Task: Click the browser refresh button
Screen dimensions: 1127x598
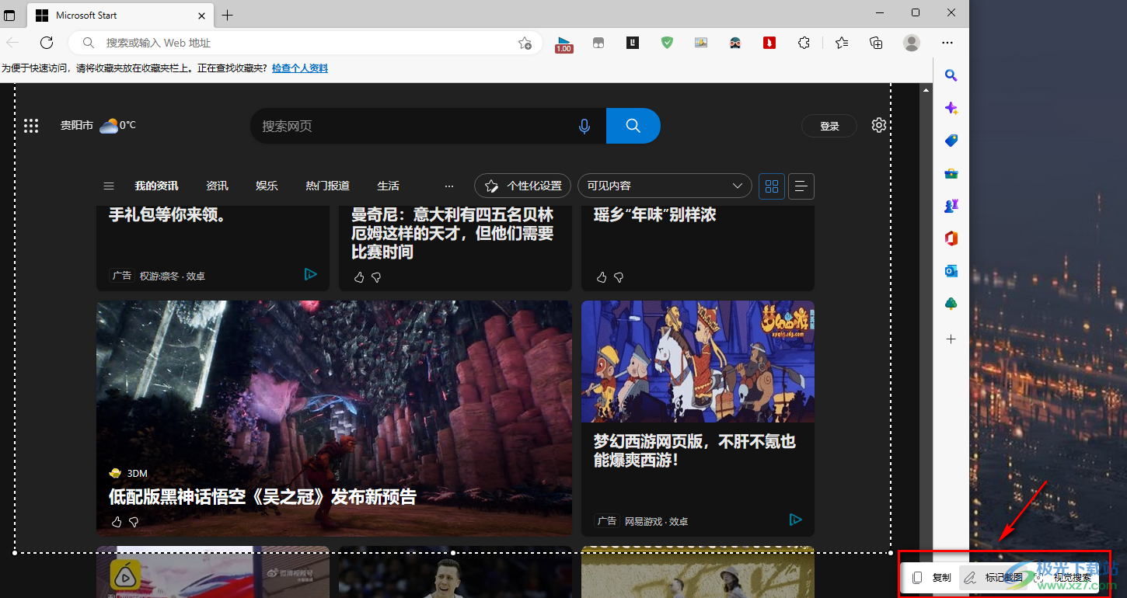Action: pyautogui.click(x=47, y=43)
